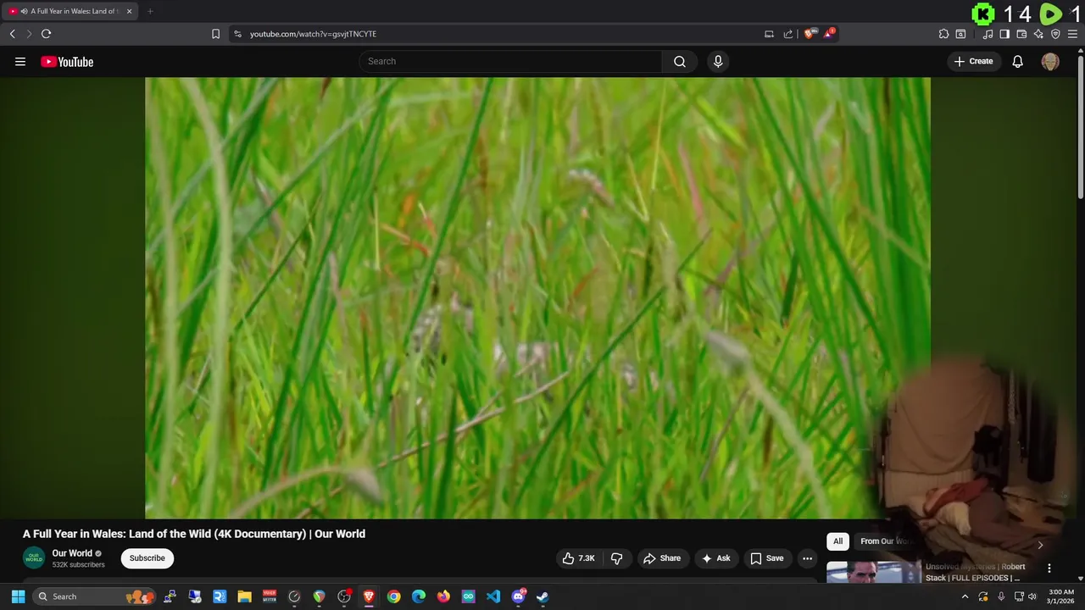Viewport: 1085px width, 610px height.
Task: Select the All filter chip
Action: [837, 541]
